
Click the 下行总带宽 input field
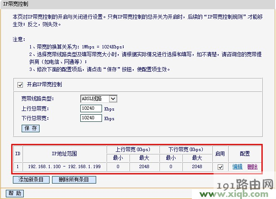pos(91,118)
